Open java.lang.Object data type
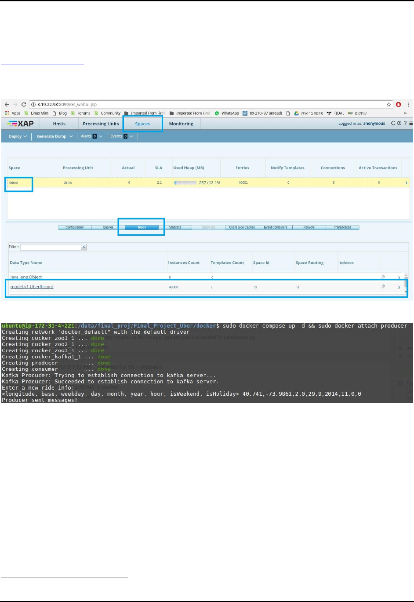Viewport: 414px width, 602px height. point(26,277)
